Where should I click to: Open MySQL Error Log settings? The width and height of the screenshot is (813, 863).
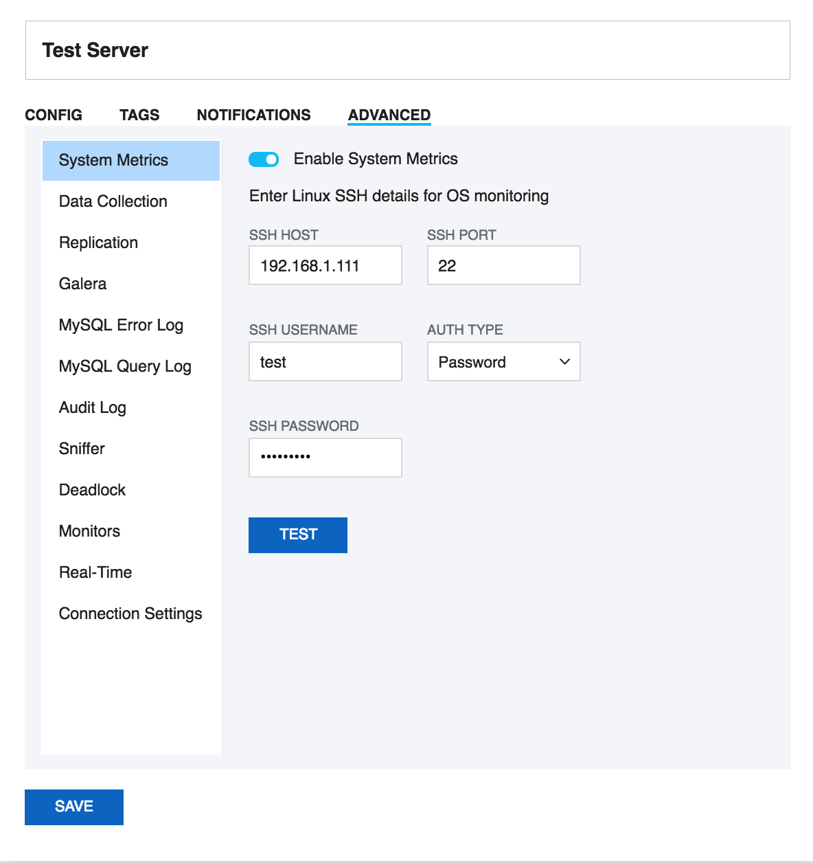(121, 325)
